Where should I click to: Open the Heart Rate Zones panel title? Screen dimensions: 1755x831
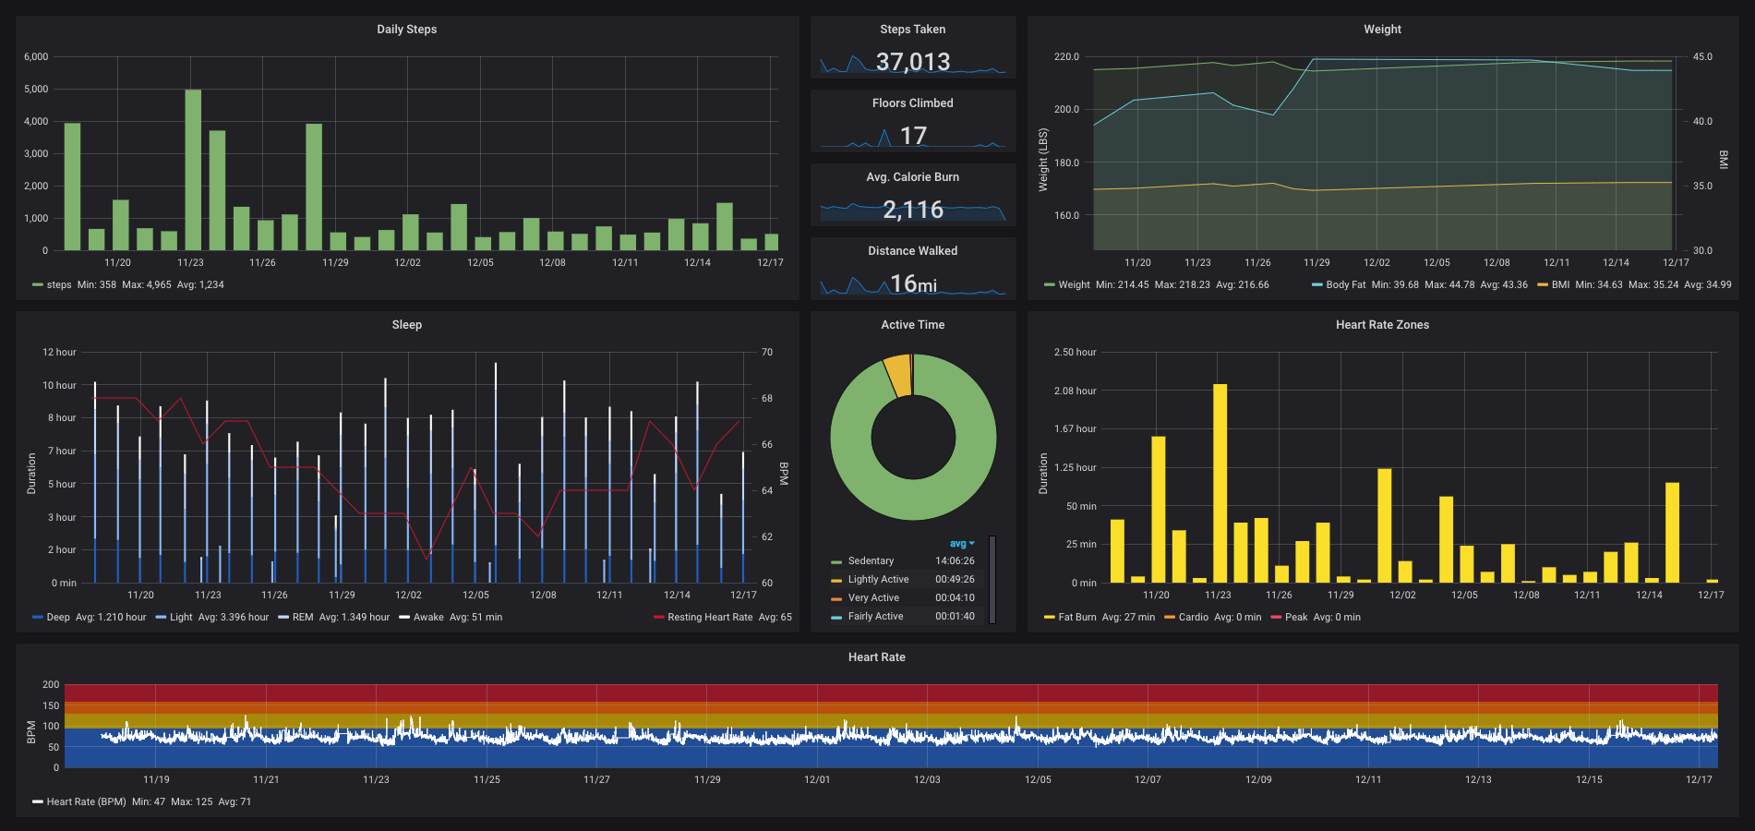tap(1382, 325)
